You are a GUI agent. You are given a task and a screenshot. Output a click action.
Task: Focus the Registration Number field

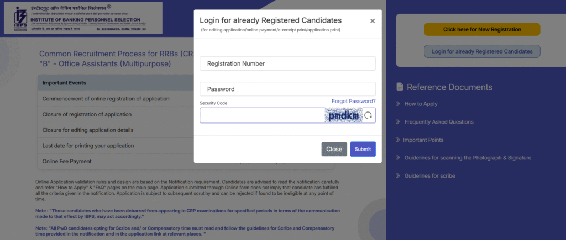point(287,63)
